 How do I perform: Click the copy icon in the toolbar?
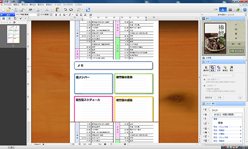tap(52, 9)
